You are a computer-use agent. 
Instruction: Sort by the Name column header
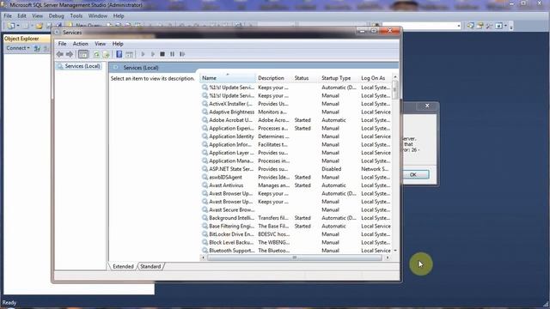click(228, 78)
